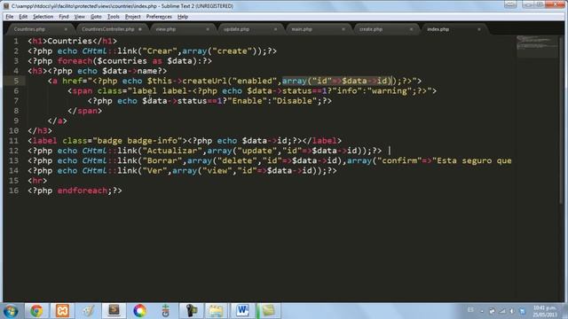Open the Preferences menu

tap(159, 17)
